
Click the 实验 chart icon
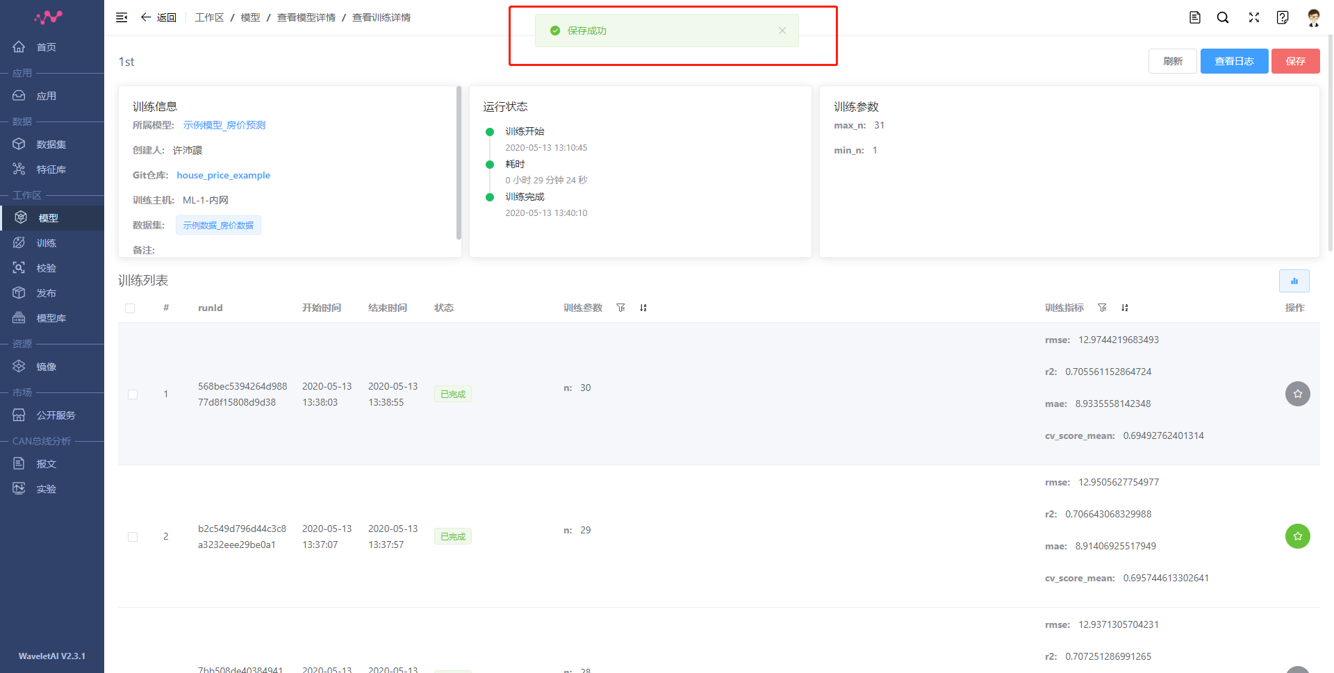pyautogui.click(x=19, y=488)
